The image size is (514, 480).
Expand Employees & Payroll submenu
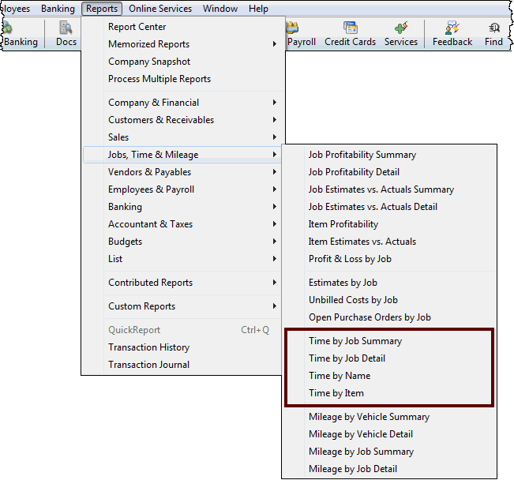coord(182,189)
